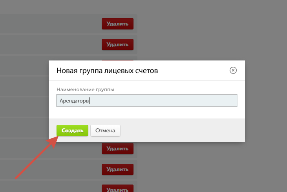Click the word Арендаторы inside the field
Viewport: 287px width, 192px height.
[74, 101]
